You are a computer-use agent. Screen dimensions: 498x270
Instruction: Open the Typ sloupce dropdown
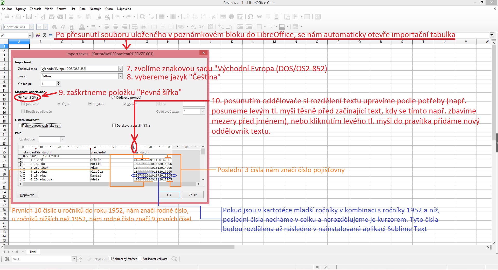point(63,139)
